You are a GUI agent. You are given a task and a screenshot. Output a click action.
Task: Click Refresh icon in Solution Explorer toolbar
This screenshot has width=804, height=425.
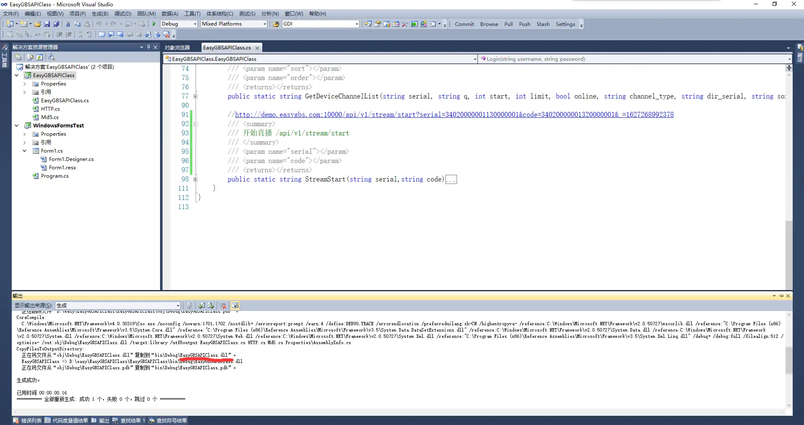(x=39, y=57)
